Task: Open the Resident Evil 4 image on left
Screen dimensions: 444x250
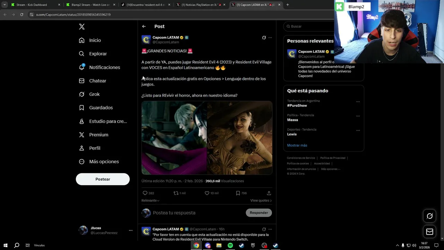Action: coord(174,138)
